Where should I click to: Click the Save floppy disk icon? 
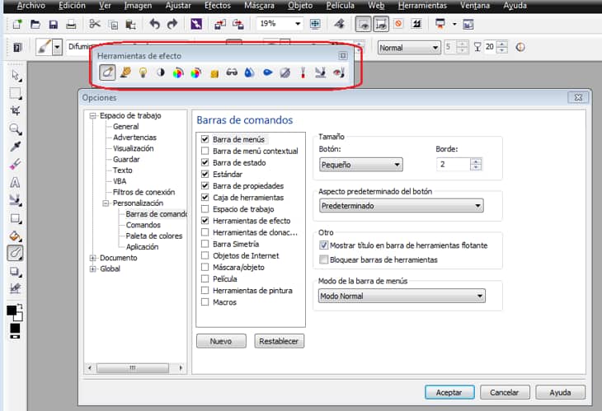pos(53,24)
